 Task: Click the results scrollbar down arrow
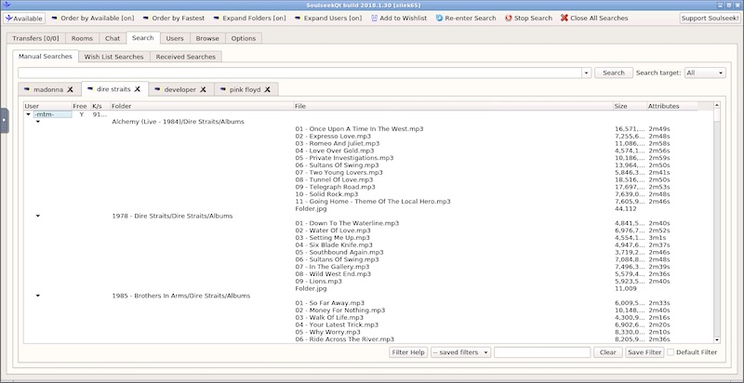716,340
